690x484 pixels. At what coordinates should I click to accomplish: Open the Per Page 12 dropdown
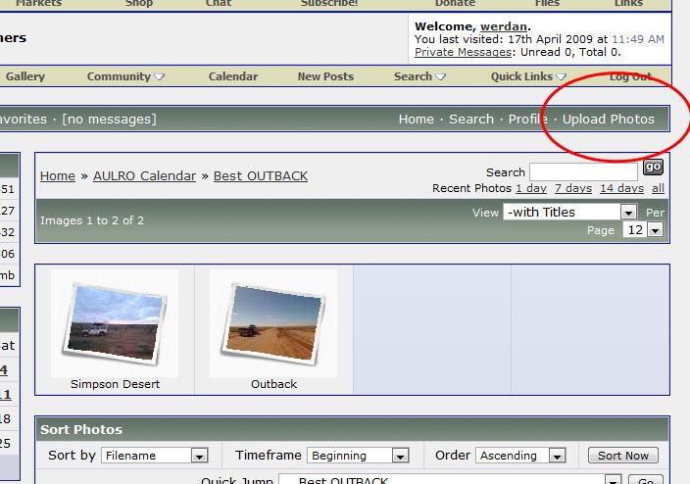655,230
